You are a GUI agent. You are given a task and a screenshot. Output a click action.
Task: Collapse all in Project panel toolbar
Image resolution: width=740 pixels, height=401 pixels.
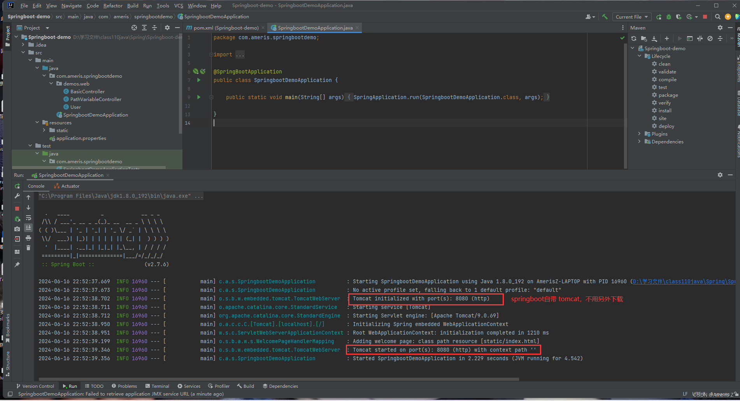[x=154, y=28]
